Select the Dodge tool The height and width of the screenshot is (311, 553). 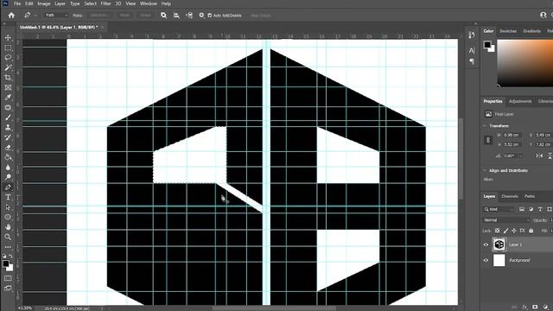(x=8, y=177)
